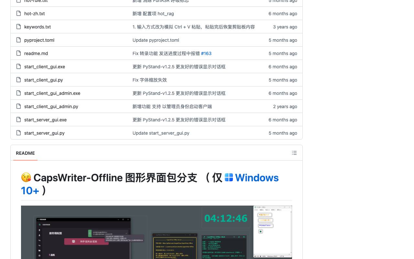Open the hot-zh.txt file
This screenshot has height=259, width=414.
[x=35, y=14]
